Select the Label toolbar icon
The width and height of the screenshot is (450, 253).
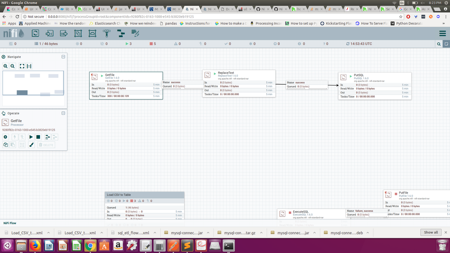tap(135, 33)
